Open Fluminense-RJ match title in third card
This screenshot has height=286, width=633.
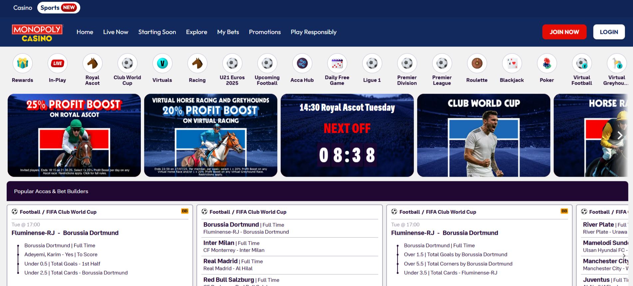tap(445, 233)
